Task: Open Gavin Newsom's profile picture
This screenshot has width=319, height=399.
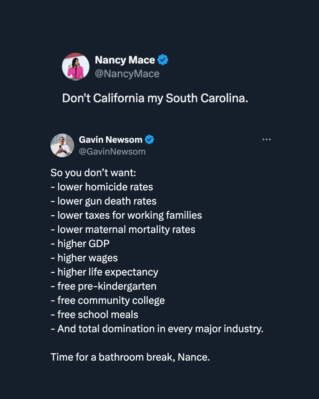Action: tap(62, 145)
